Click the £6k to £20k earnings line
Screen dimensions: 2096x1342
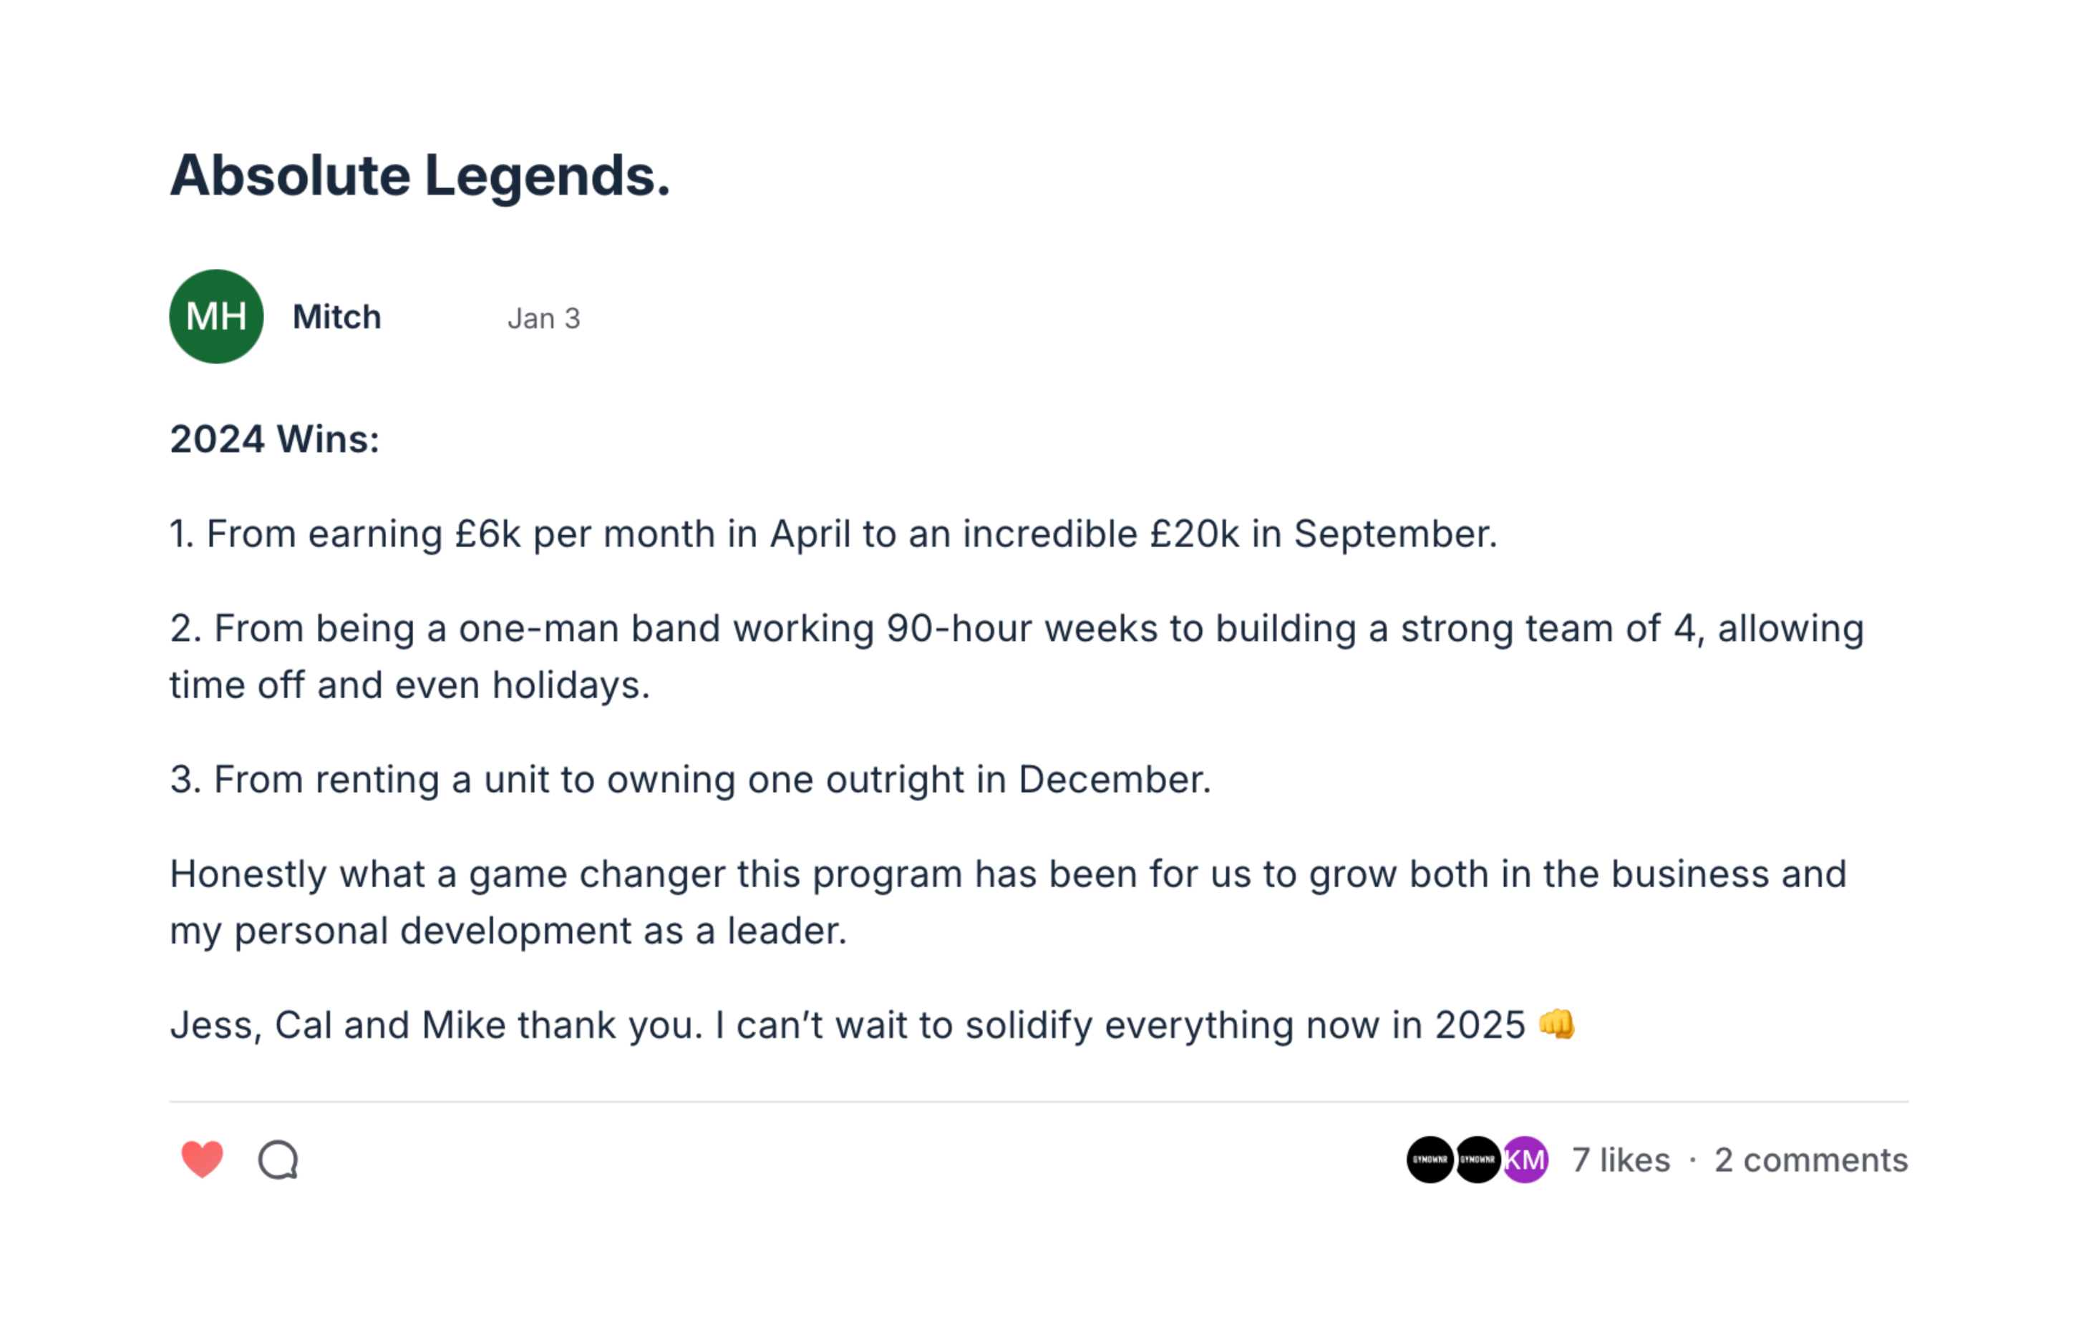tap(833, 534)
